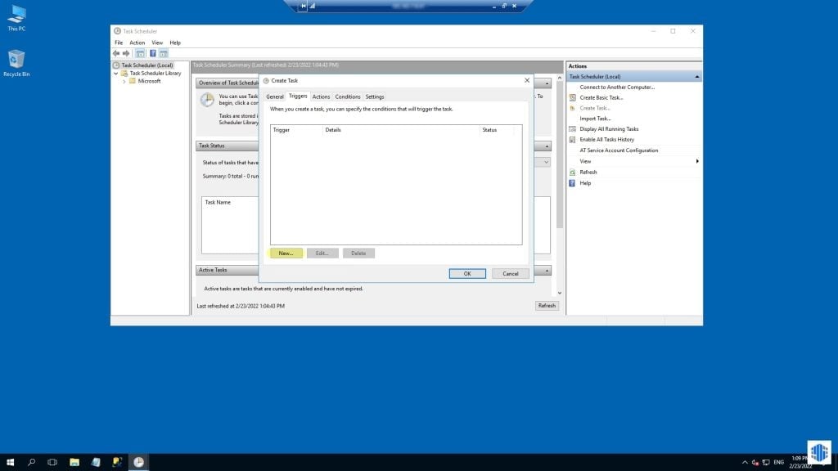This screenshot has width=838, height=471.
Task: Click the New trigger button
Action: 286,253
